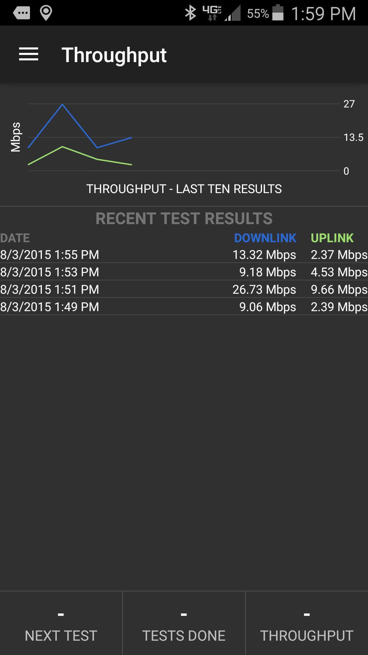Tap the location pin status icon

point(46,13)
